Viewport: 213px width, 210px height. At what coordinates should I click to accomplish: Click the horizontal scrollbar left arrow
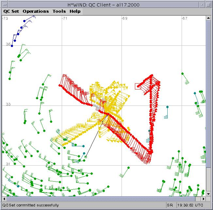click(4, 199)
